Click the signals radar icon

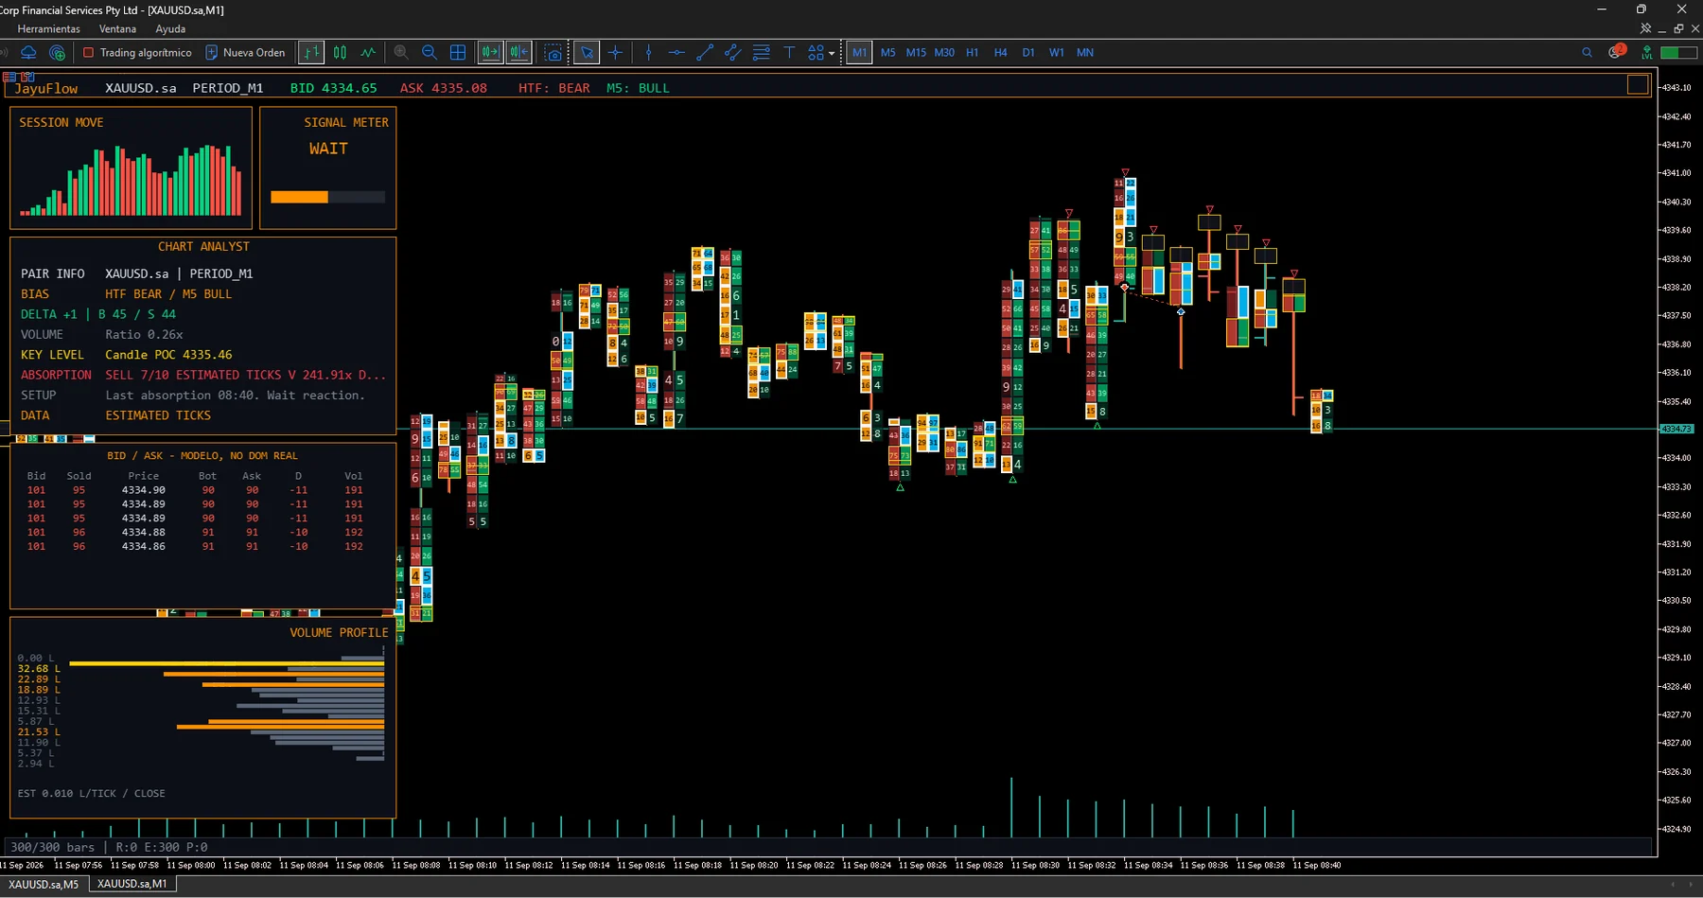[x=58, y=53]
